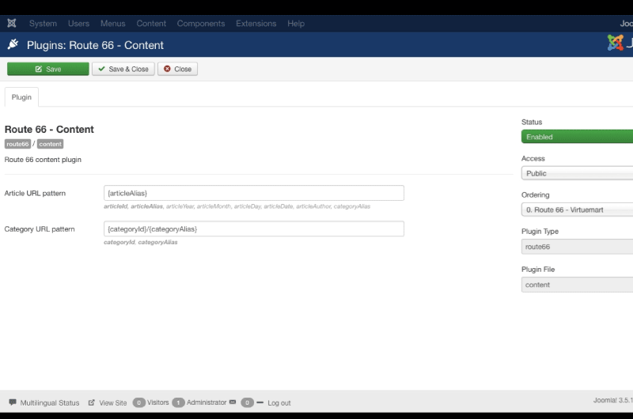Click the messages envelope icon in footer

pos(233,402)
